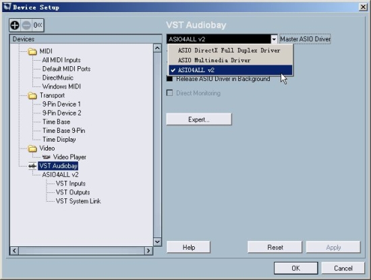
Task: Toggle the Direct Monitoring checkbox
Action: pos(169,93)
